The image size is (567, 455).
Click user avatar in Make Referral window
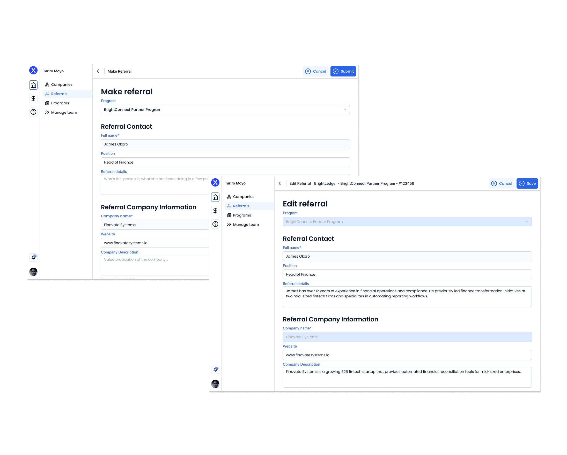pyautogui.click(x=33, y=272)
